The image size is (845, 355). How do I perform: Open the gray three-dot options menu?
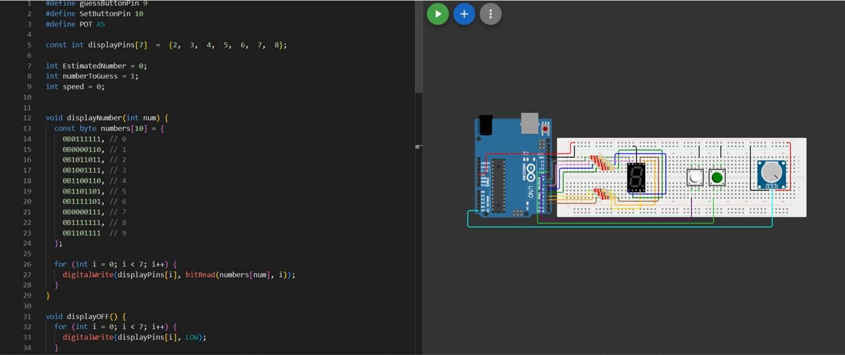pos(491,14)
